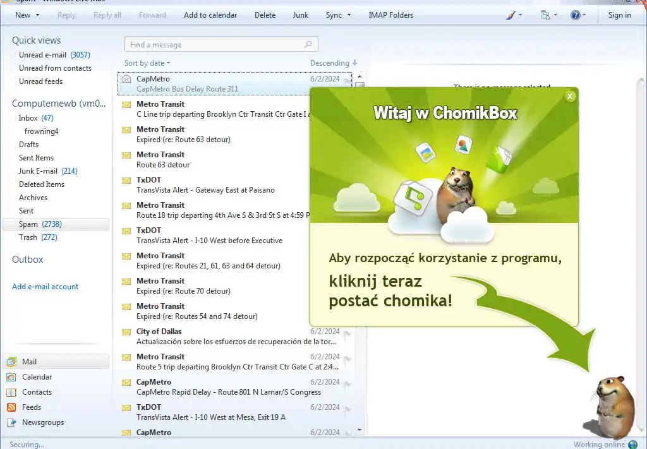This screenshot has width=647, height=449.
Task: Mark message as Junk
Action: [300, 15]
